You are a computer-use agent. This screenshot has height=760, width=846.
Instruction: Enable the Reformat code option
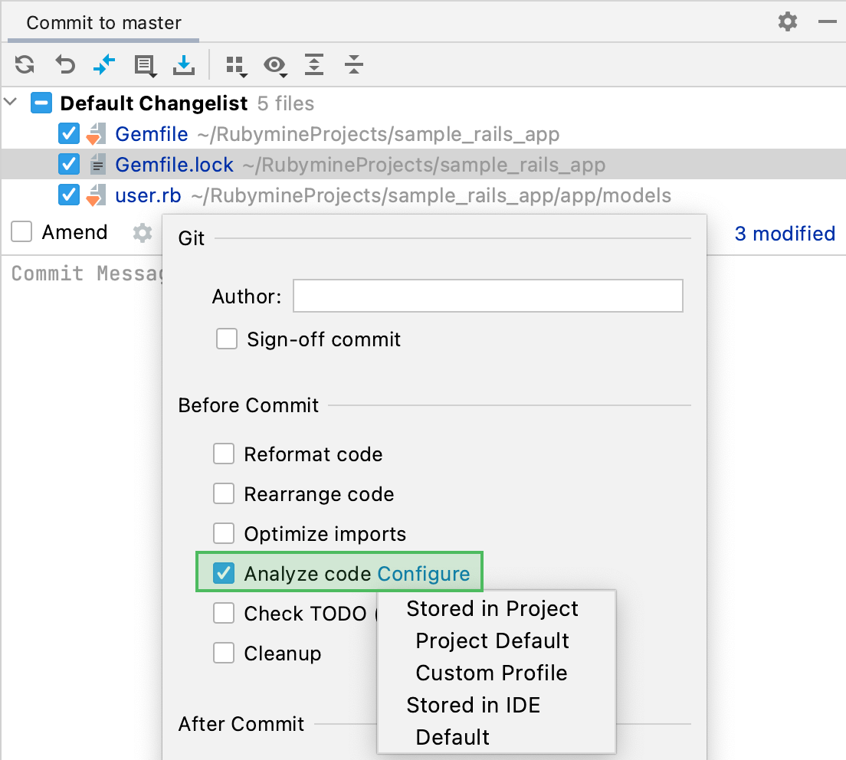click(223, 454)
